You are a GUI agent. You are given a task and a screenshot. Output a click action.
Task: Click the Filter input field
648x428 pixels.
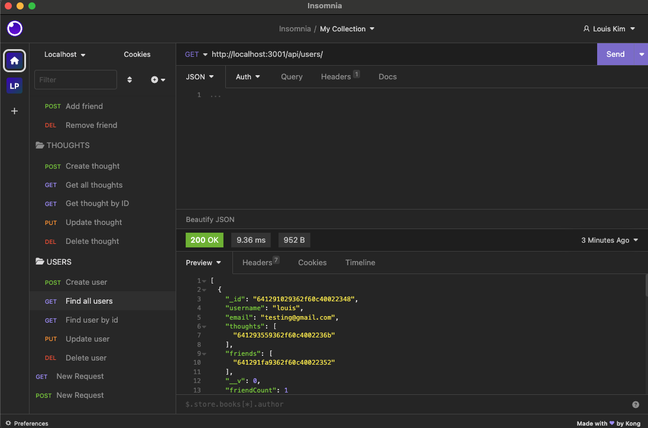(75, 79)
